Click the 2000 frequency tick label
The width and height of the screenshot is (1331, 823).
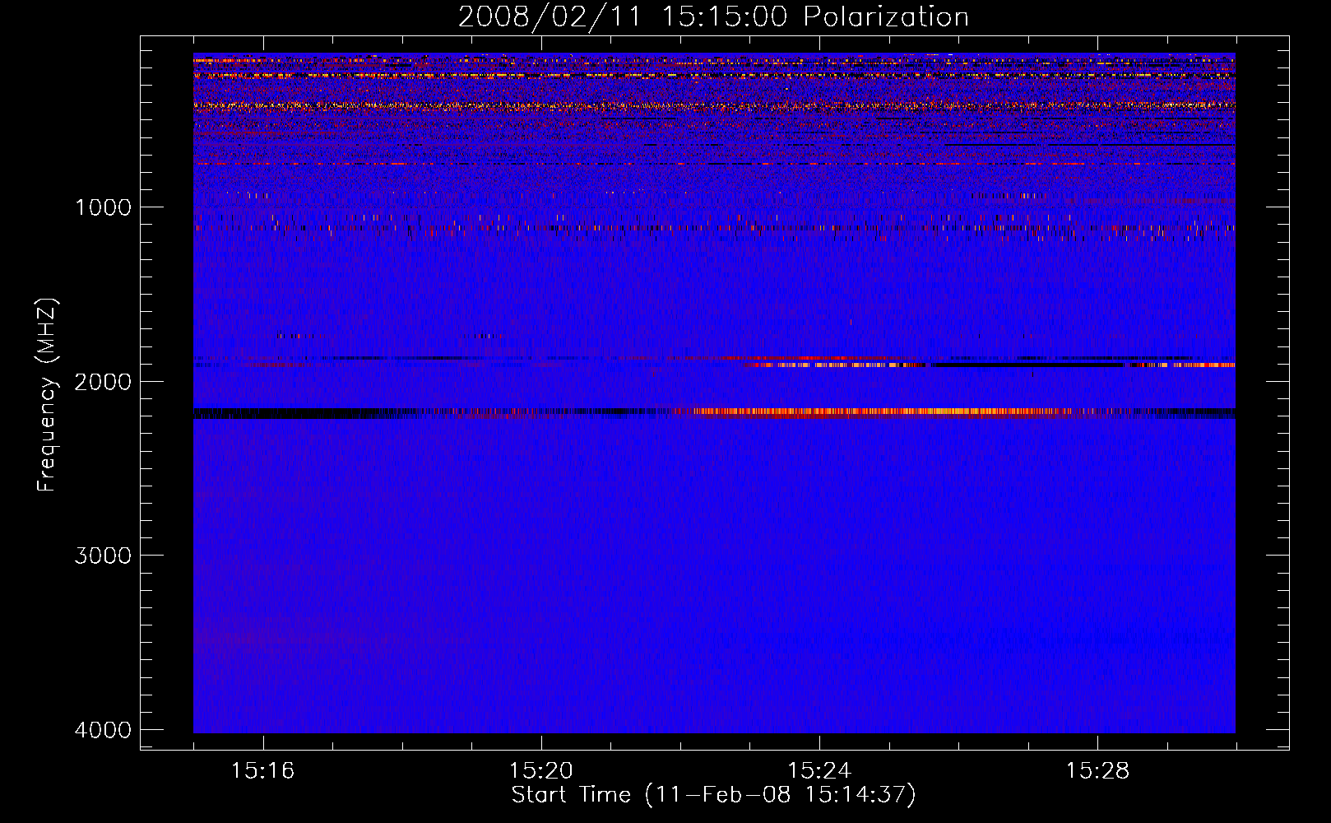(x=103, y=381)
